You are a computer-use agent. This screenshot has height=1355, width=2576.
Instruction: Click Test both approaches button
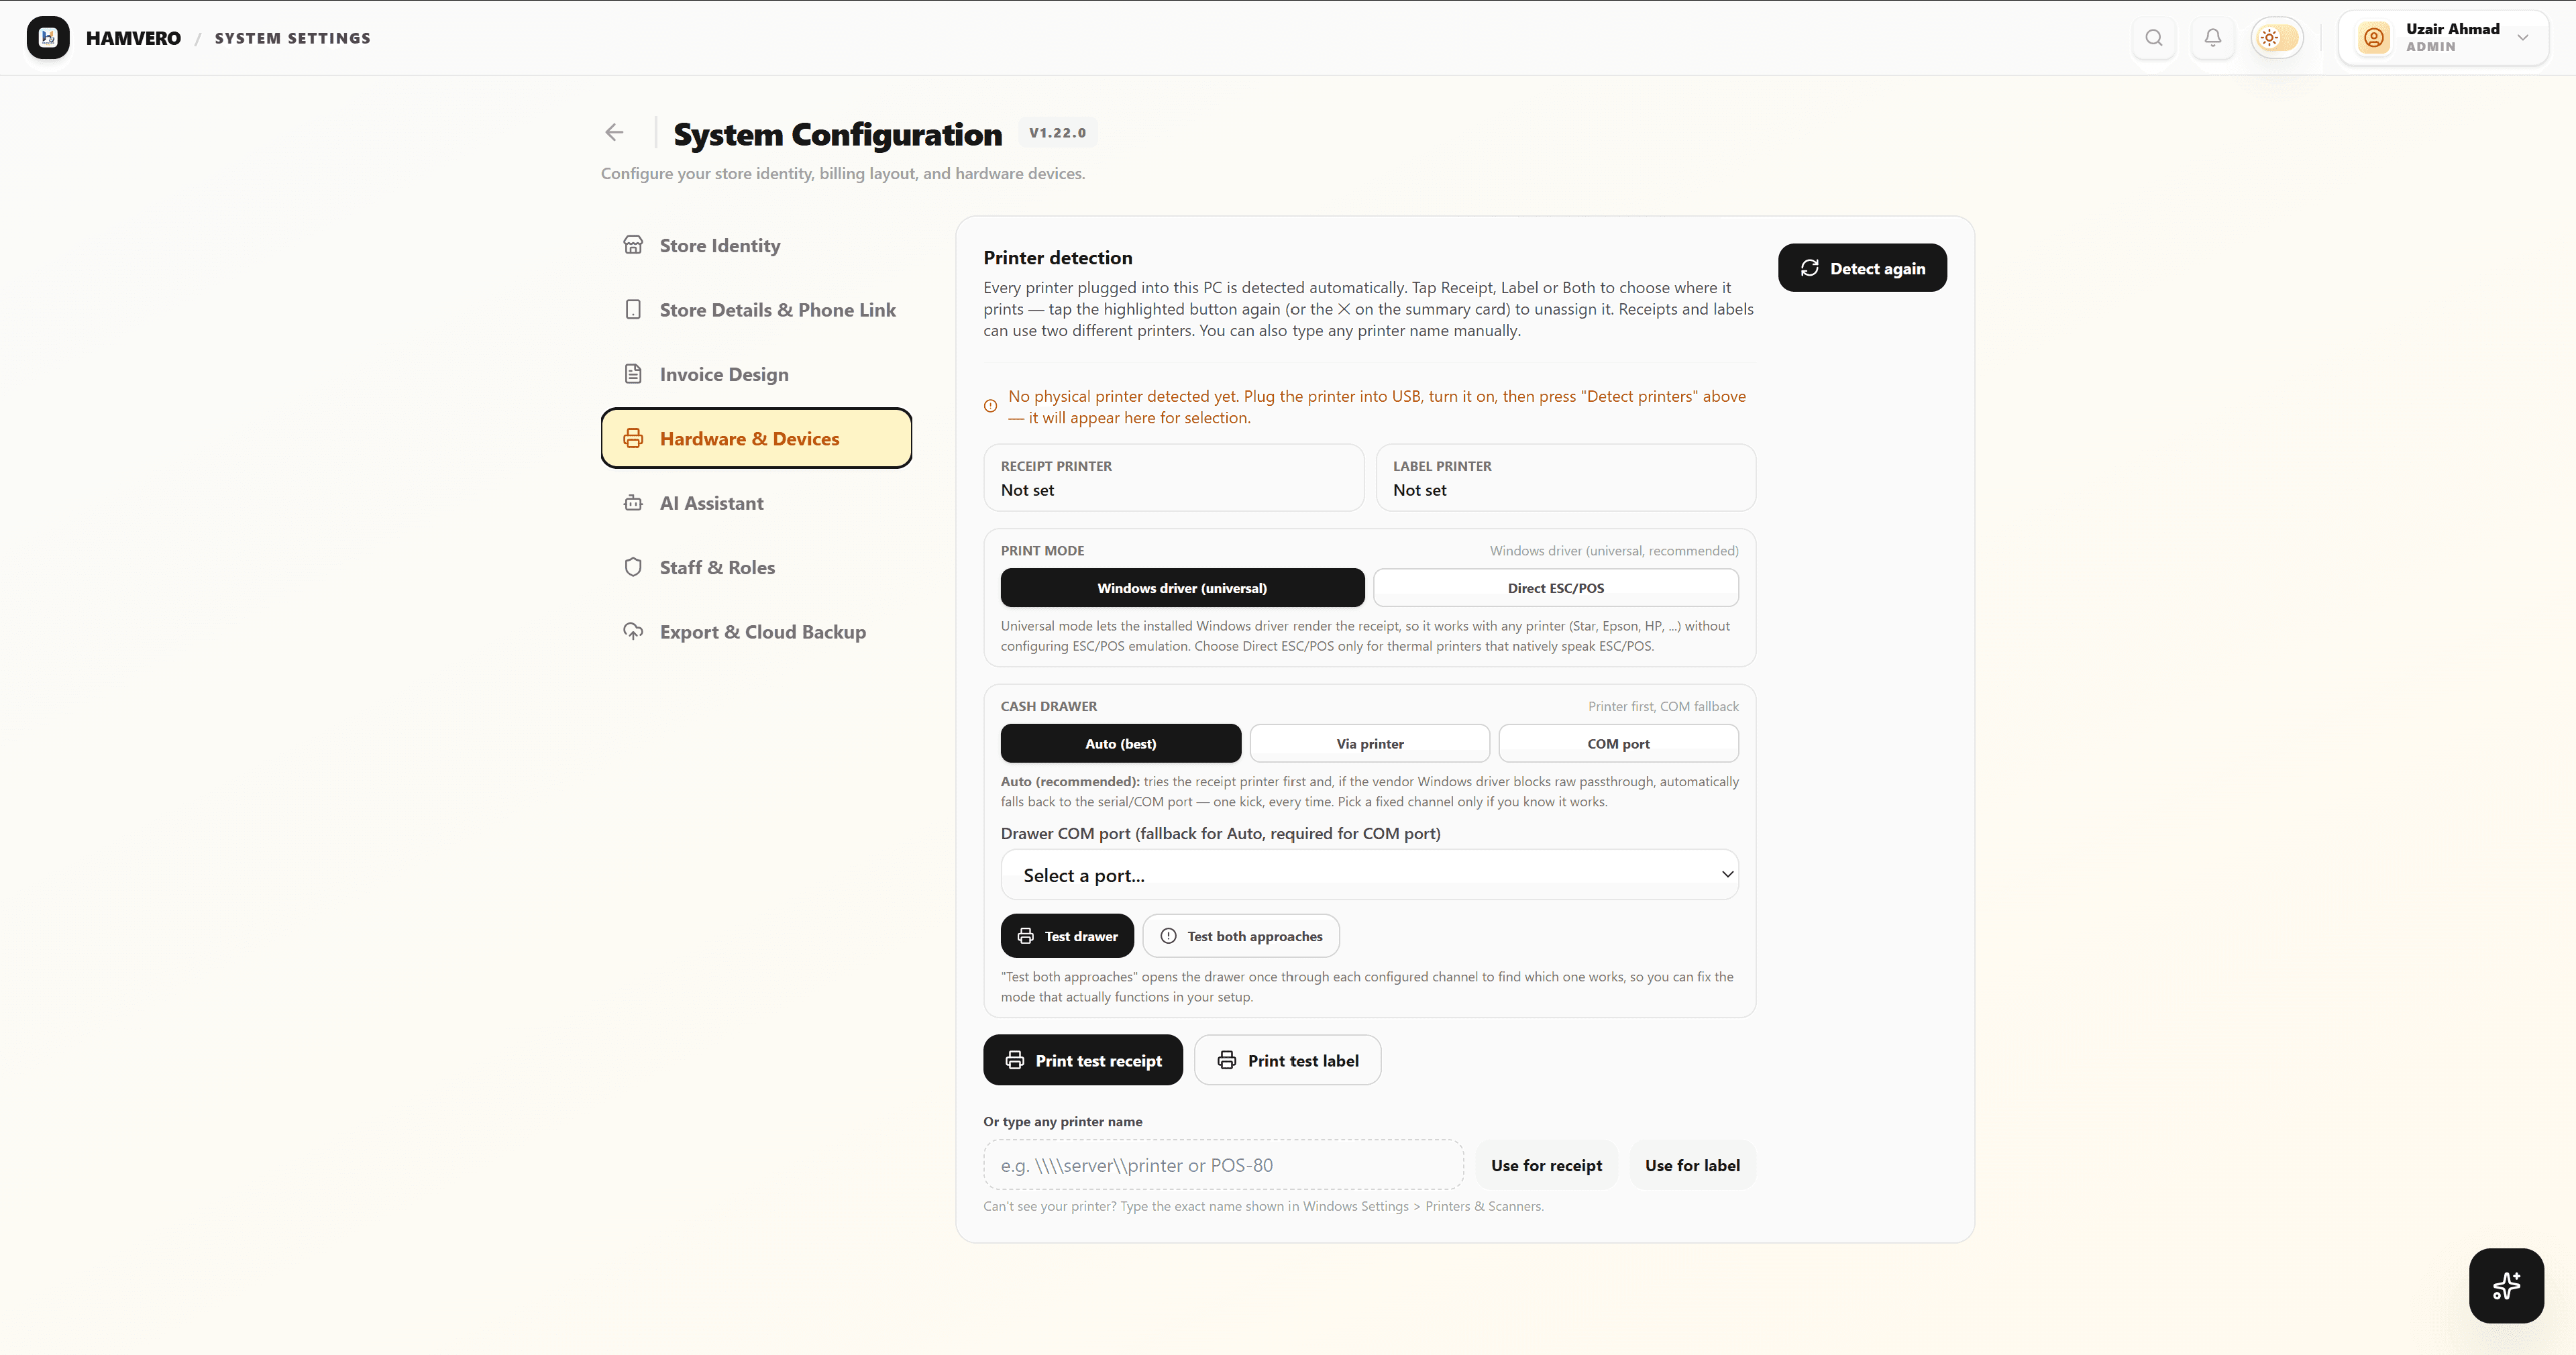click(1241, 936)
